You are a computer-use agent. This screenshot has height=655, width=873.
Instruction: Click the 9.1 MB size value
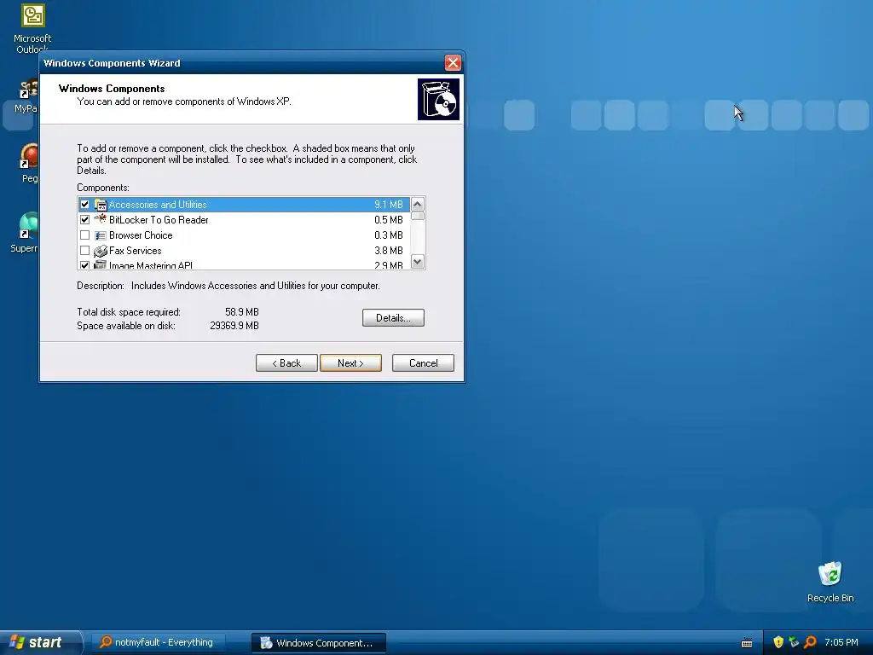389,205
